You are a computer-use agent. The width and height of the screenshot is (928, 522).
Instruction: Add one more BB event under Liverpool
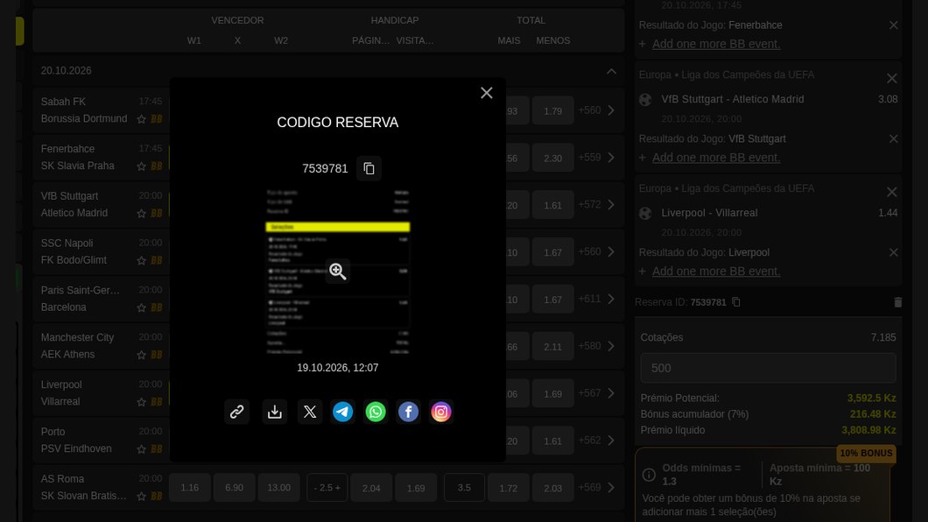[x=716, y=271]
